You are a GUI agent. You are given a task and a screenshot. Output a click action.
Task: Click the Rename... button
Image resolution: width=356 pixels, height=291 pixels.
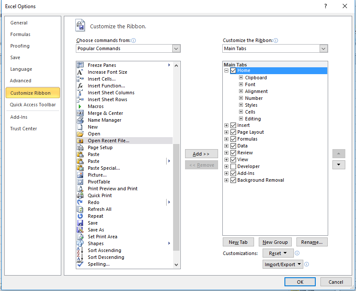pyautogui.click(x=312, y=242)
